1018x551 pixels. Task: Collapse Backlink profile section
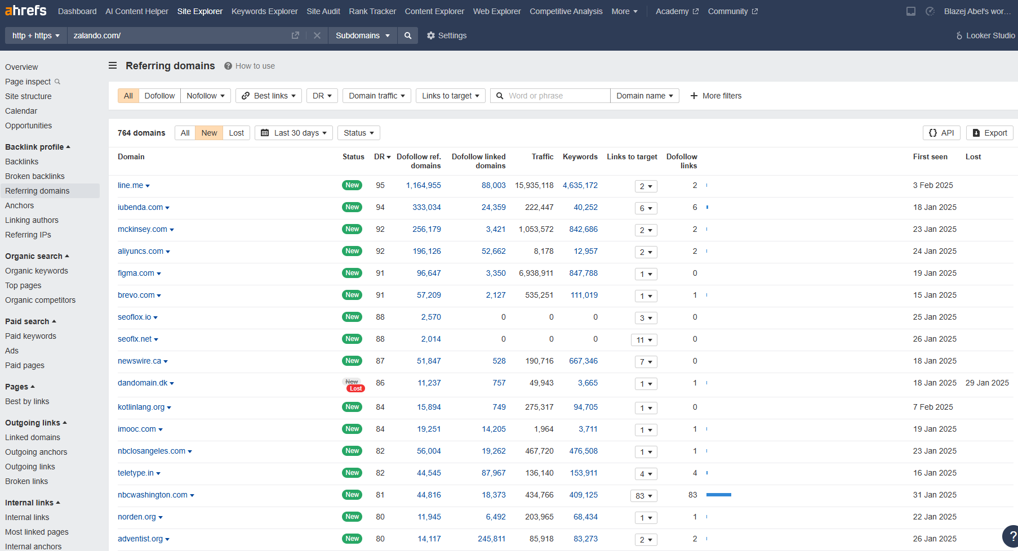click(x=38, y=147)
